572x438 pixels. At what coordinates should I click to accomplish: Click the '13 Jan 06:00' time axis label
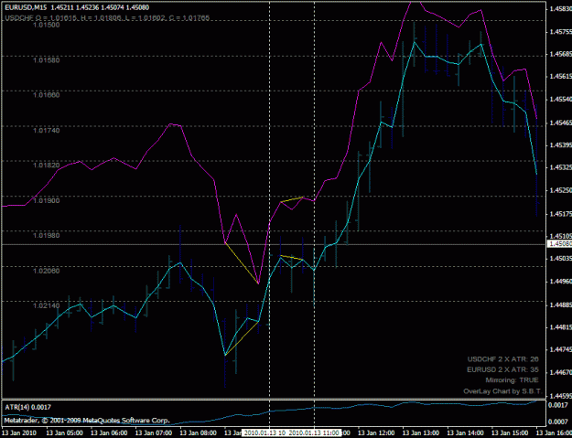pyautogui.click(x=109, y=433)
